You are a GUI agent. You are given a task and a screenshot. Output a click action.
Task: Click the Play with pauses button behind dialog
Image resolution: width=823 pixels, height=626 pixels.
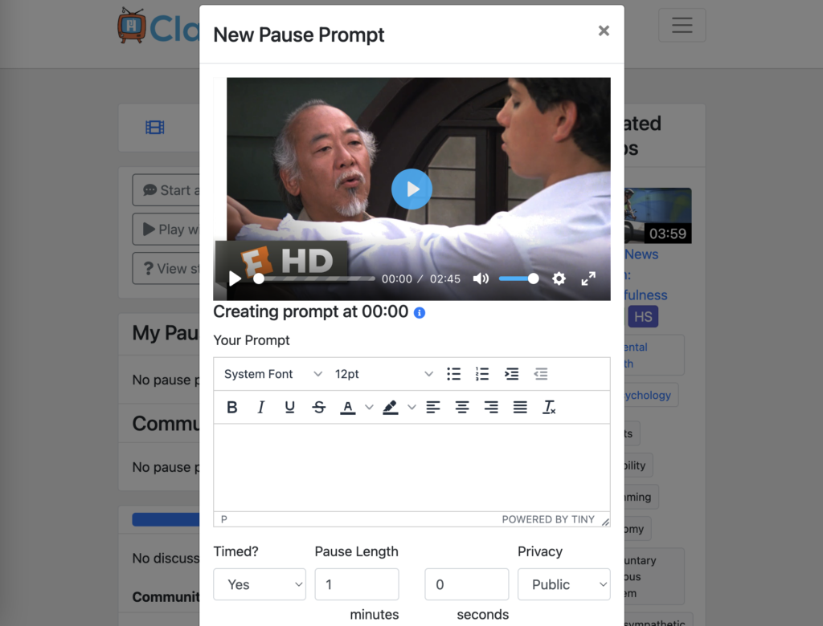166,230
